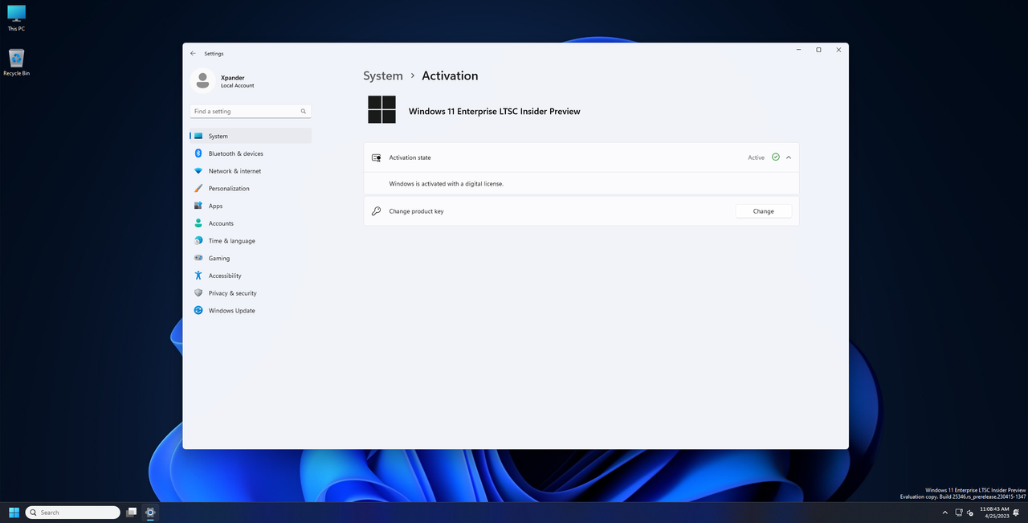Click the search magnifier in Find a setting
Viewport: 1028px width, 523px height.
coord(304,112)
